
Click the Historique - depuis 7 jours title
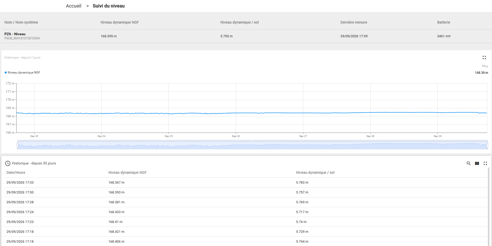pyautogui.click(x=22, y=57)
